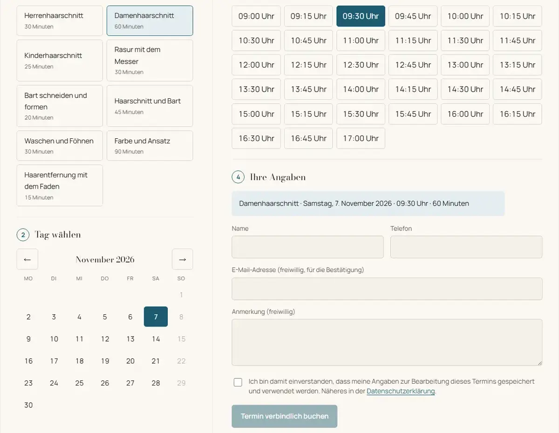Click Termin verbindlich buchen button
The image size is (559, 433).
[x=285, y=416]
